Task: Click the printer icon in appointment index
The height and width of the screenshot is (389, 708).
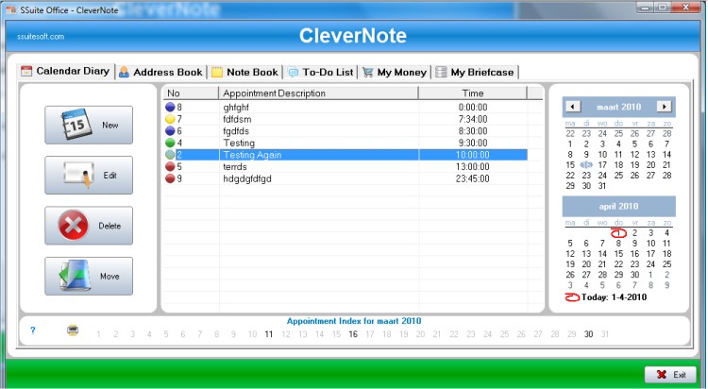Action: (x=73, y=330)
